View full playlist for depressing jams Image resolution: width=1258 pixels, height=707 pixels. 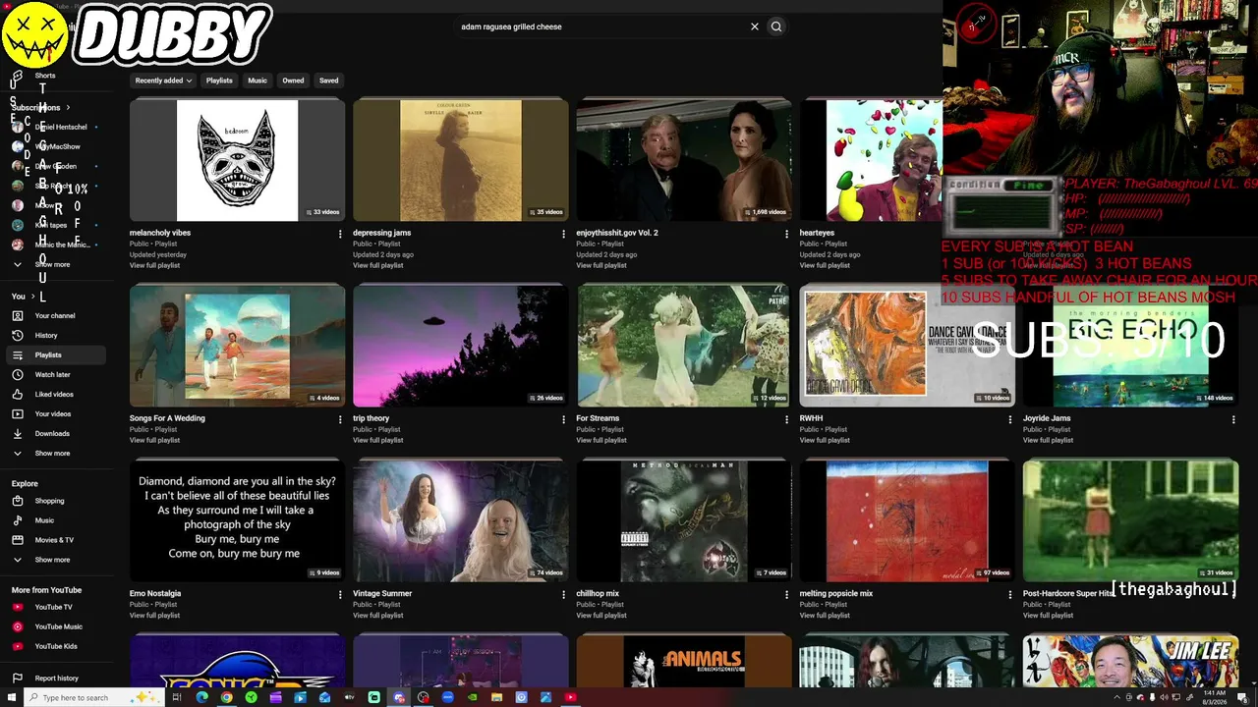tap(377, 265)
